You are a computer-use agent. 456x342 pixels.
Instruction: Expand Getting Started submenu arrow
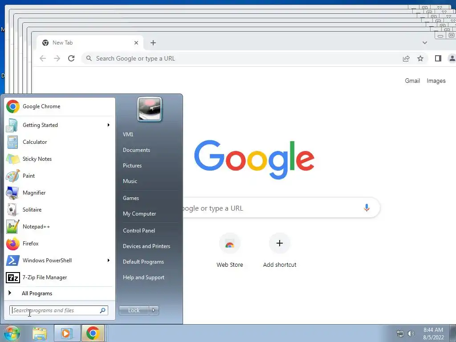pos(109,125)
